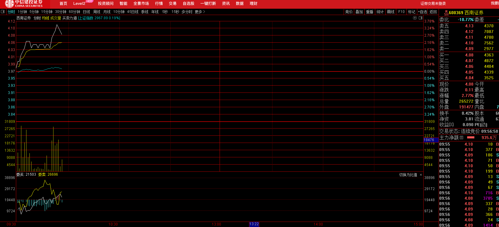Screen dimensions: 499x227
Task: Click the 叠加 overlay button
Action: click(359, 12)
